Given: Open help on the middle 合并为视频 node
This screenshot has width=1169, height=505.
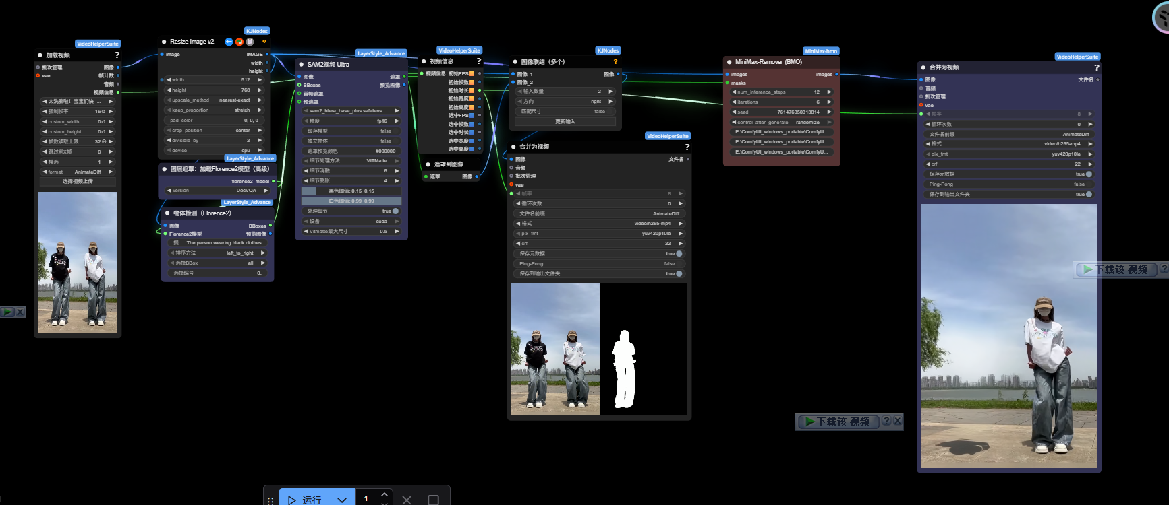Looking at the screenshot, I should click(687, 147).
